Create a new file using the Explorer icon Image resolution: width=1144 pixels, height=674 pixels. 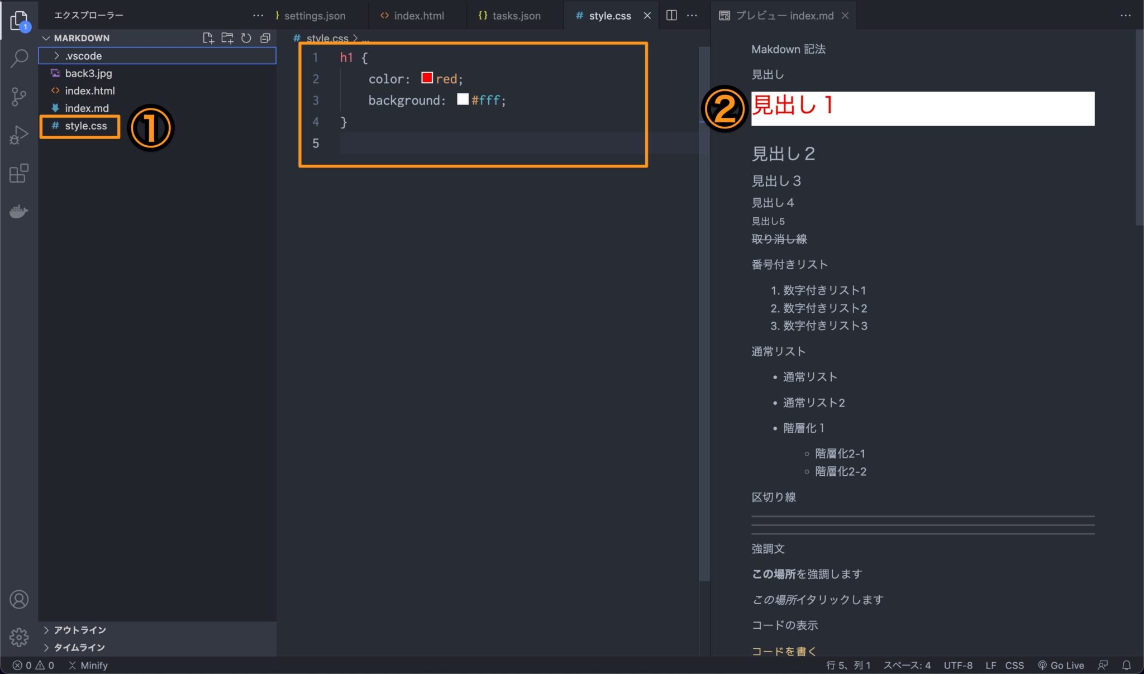click(208, 37)
